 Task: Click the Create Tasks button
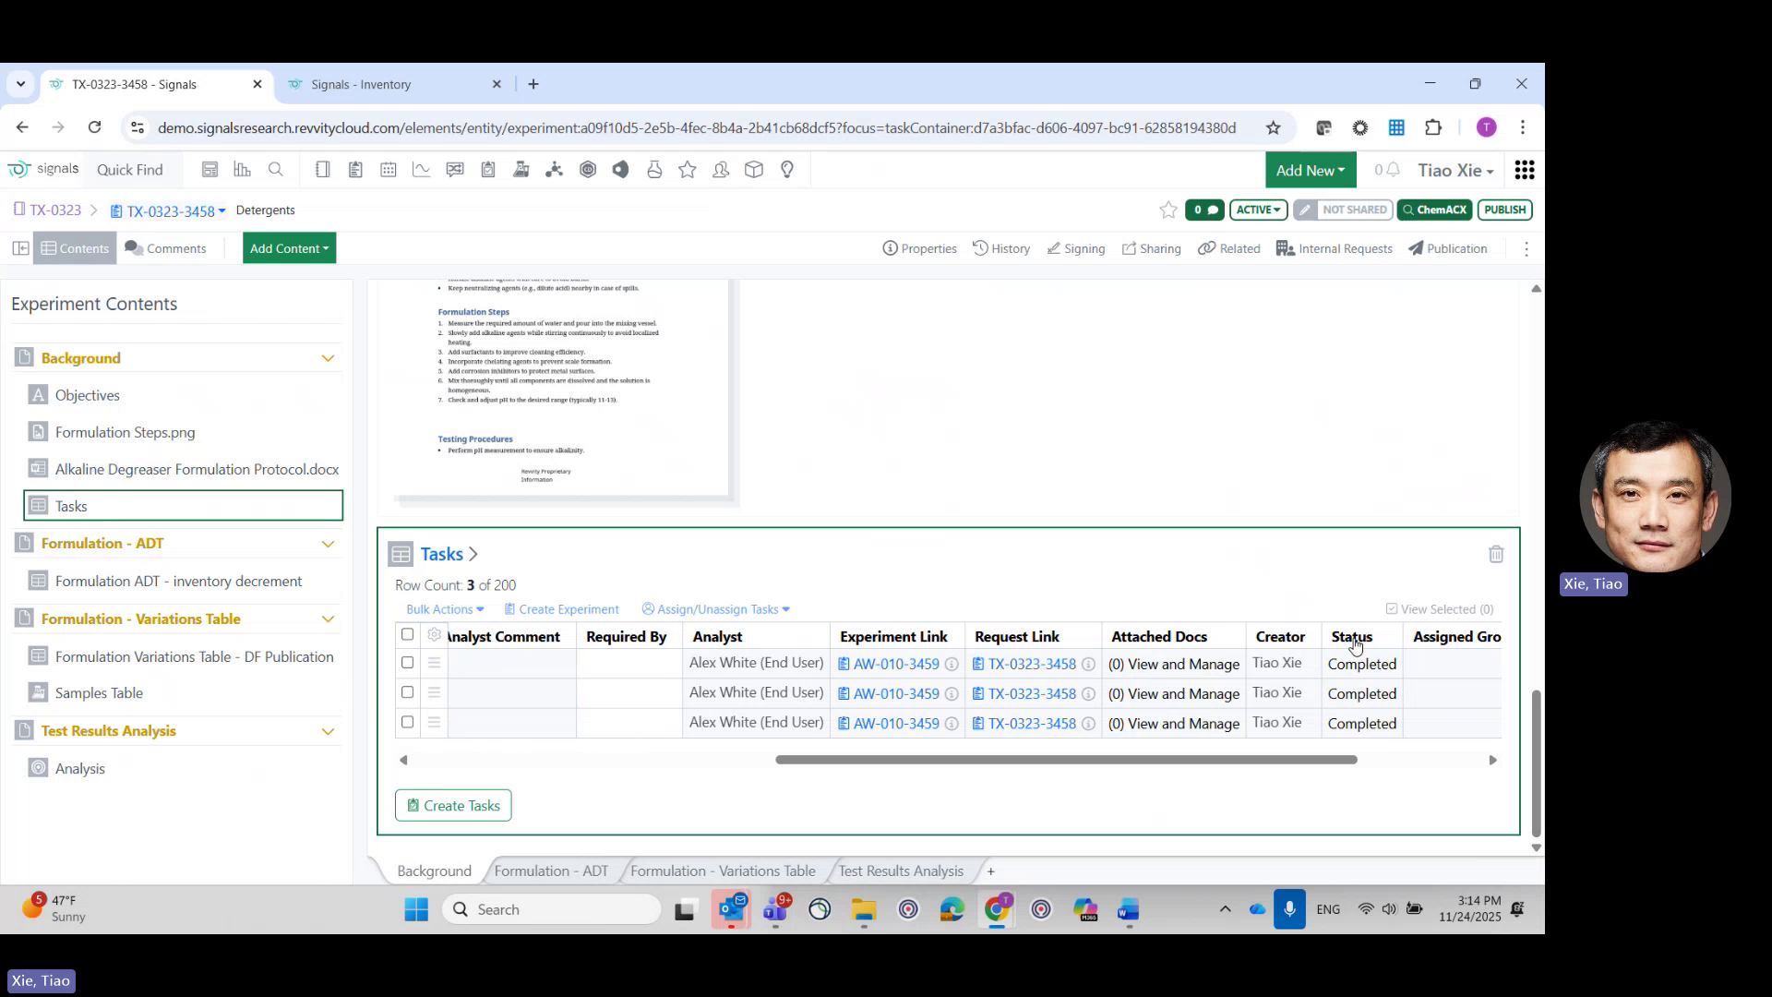[x=453, y=805]
